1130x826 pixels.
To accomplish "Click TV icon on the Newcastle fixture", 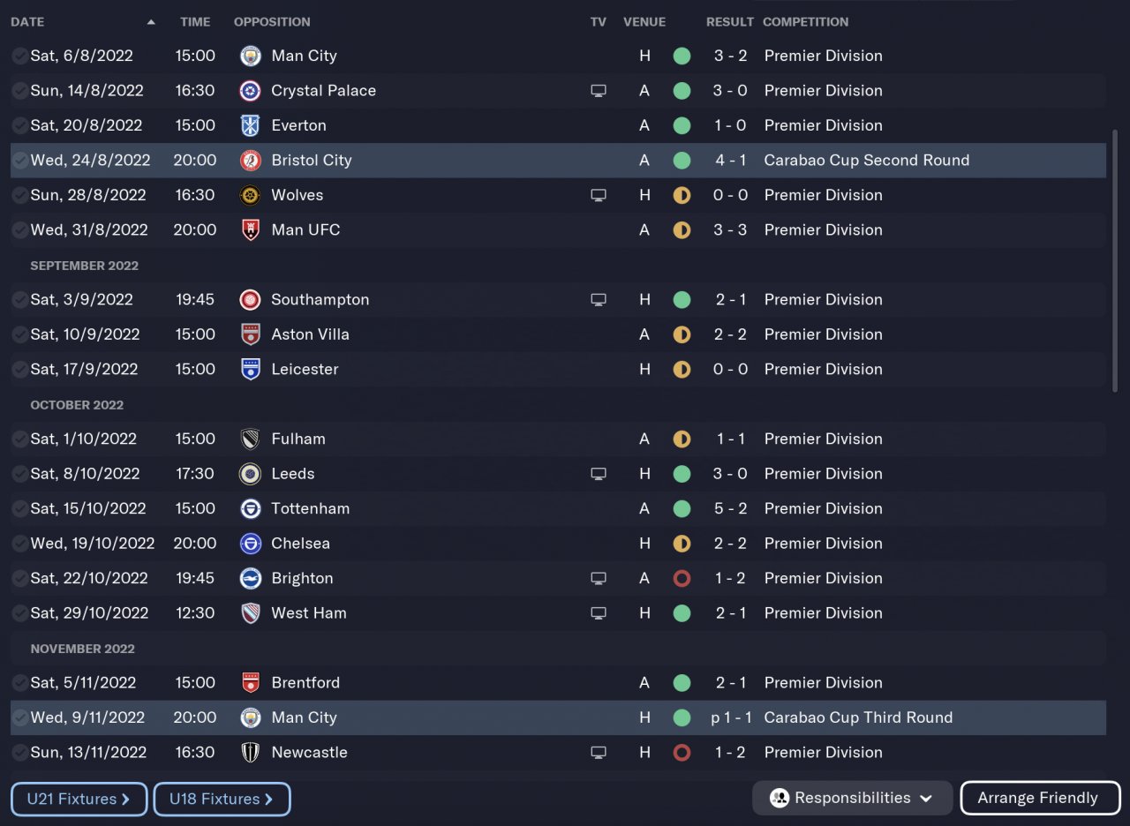I will [x=599, y=753].
